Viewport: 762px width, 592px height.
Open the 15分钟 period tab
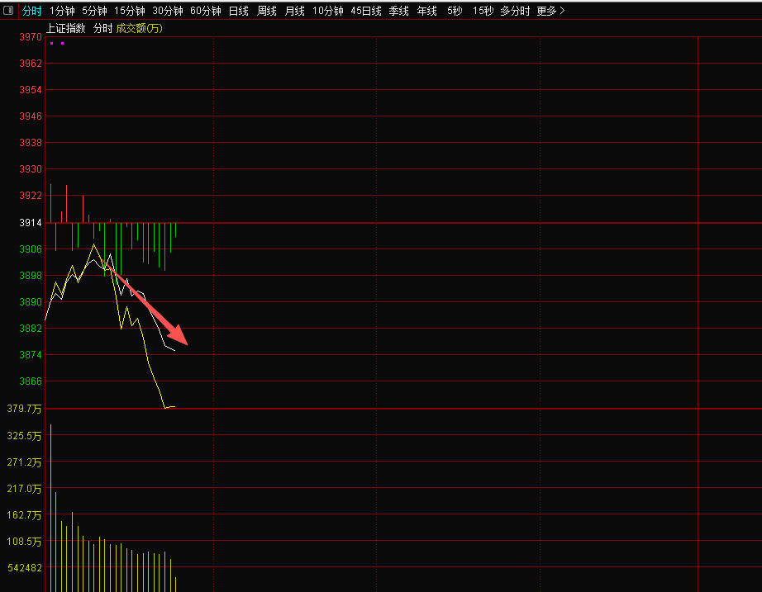coord(129,11)
